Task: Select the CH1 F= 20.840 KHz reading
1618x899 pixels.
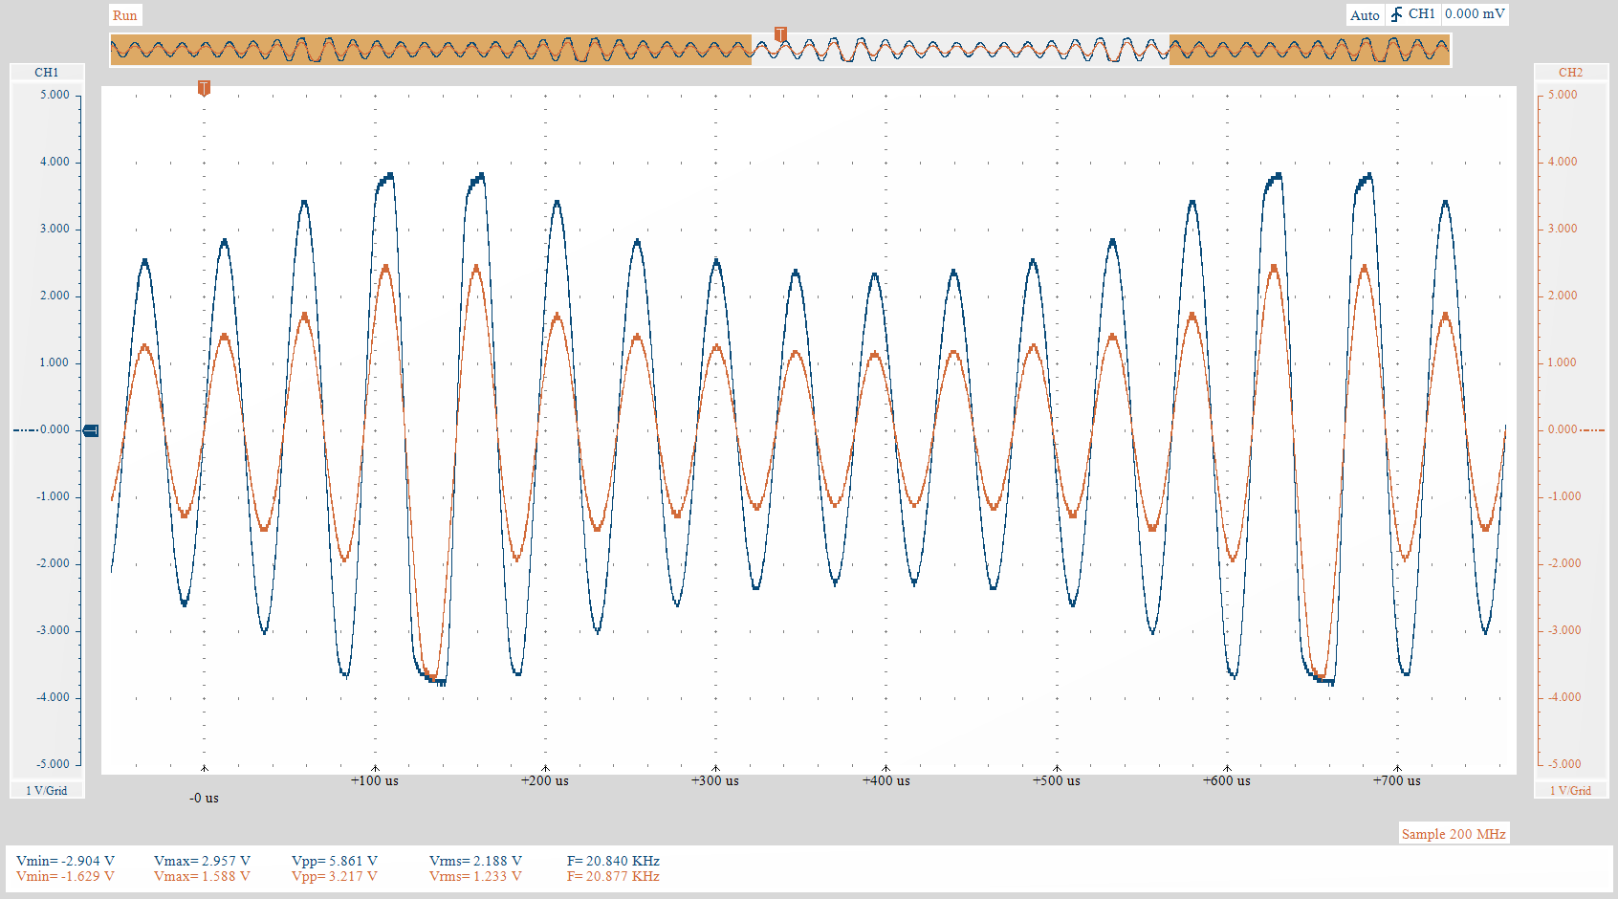Action: point(613,861)
